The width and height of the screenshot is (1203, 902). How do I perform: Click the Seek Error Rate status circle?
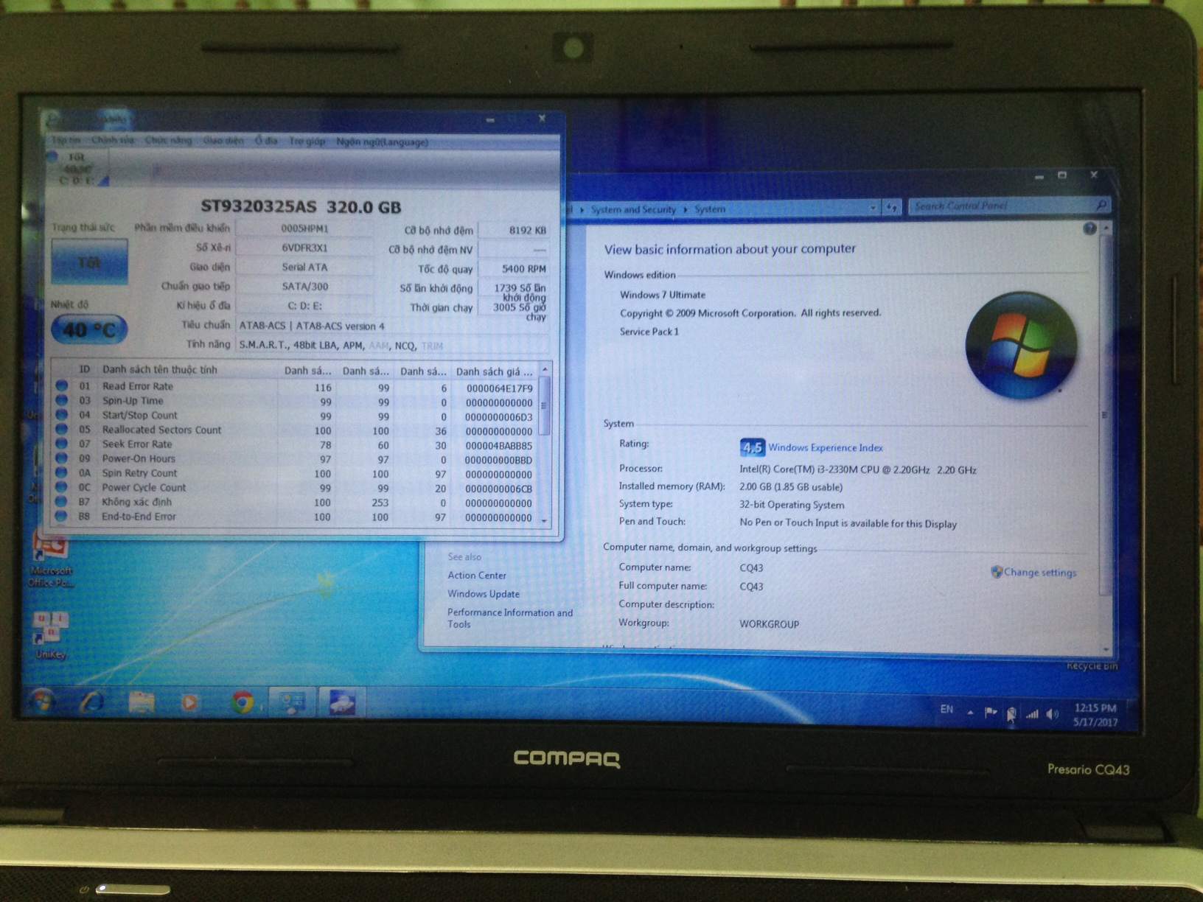point(62,444)
